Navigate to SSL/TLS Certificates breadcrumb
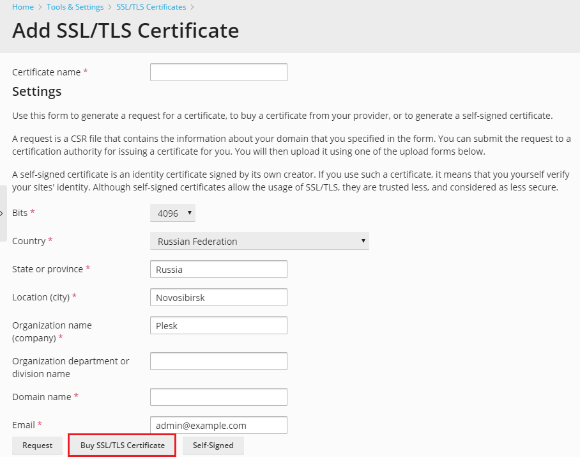The width and height of the screenshot is (580, 457). pos(151,7)
